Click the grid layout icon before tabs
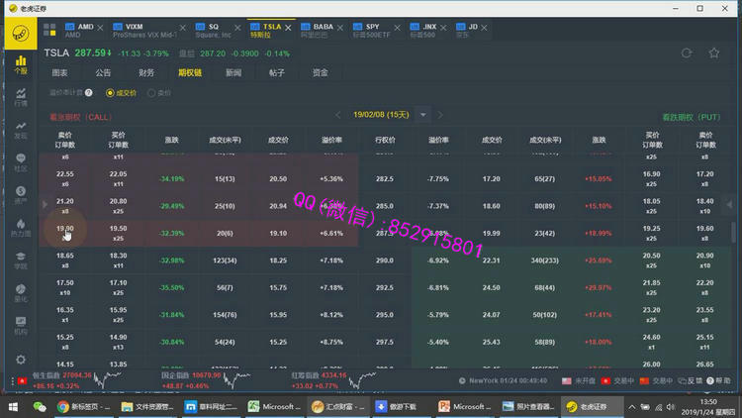The width and height of the screenshot is (742, 418). 51,28
